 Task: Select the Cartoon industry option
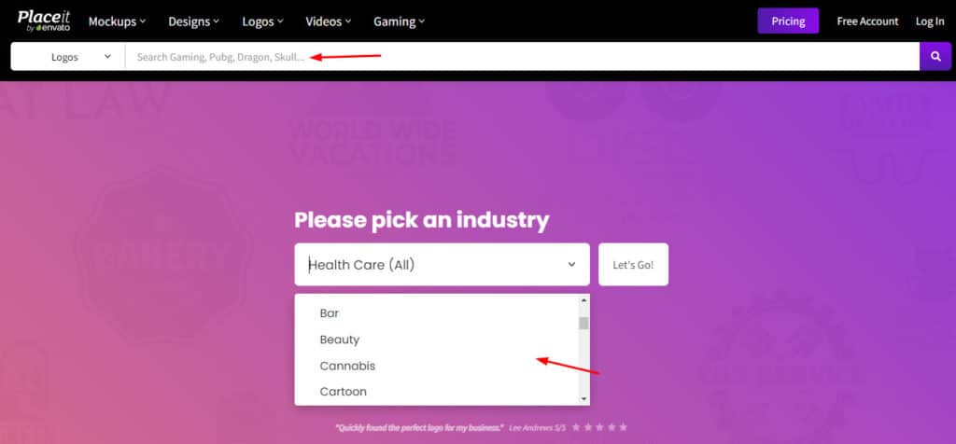344,392
